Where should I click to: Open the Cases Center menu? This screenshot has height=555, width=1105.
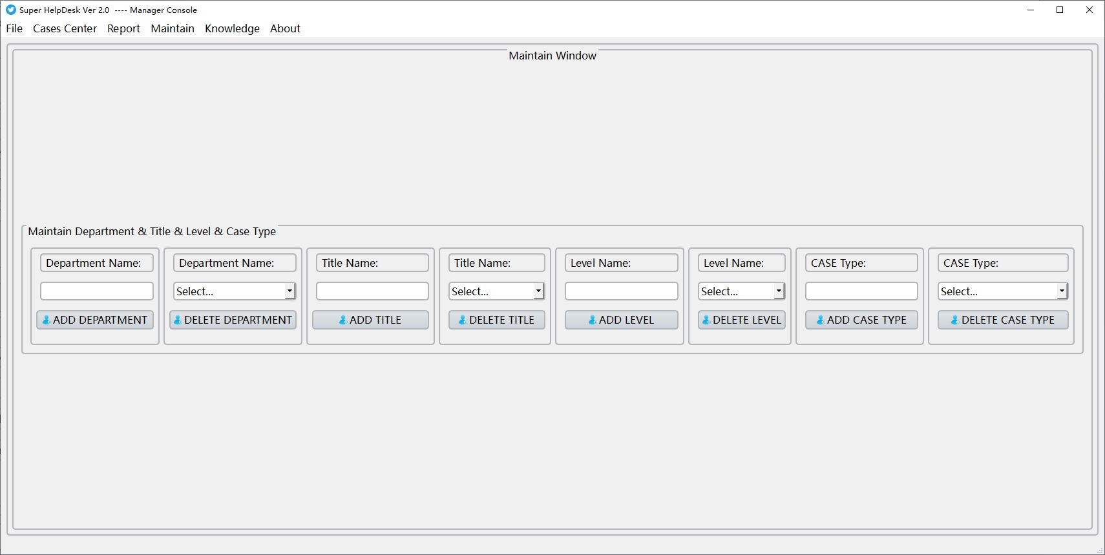[x=65, y=28]
